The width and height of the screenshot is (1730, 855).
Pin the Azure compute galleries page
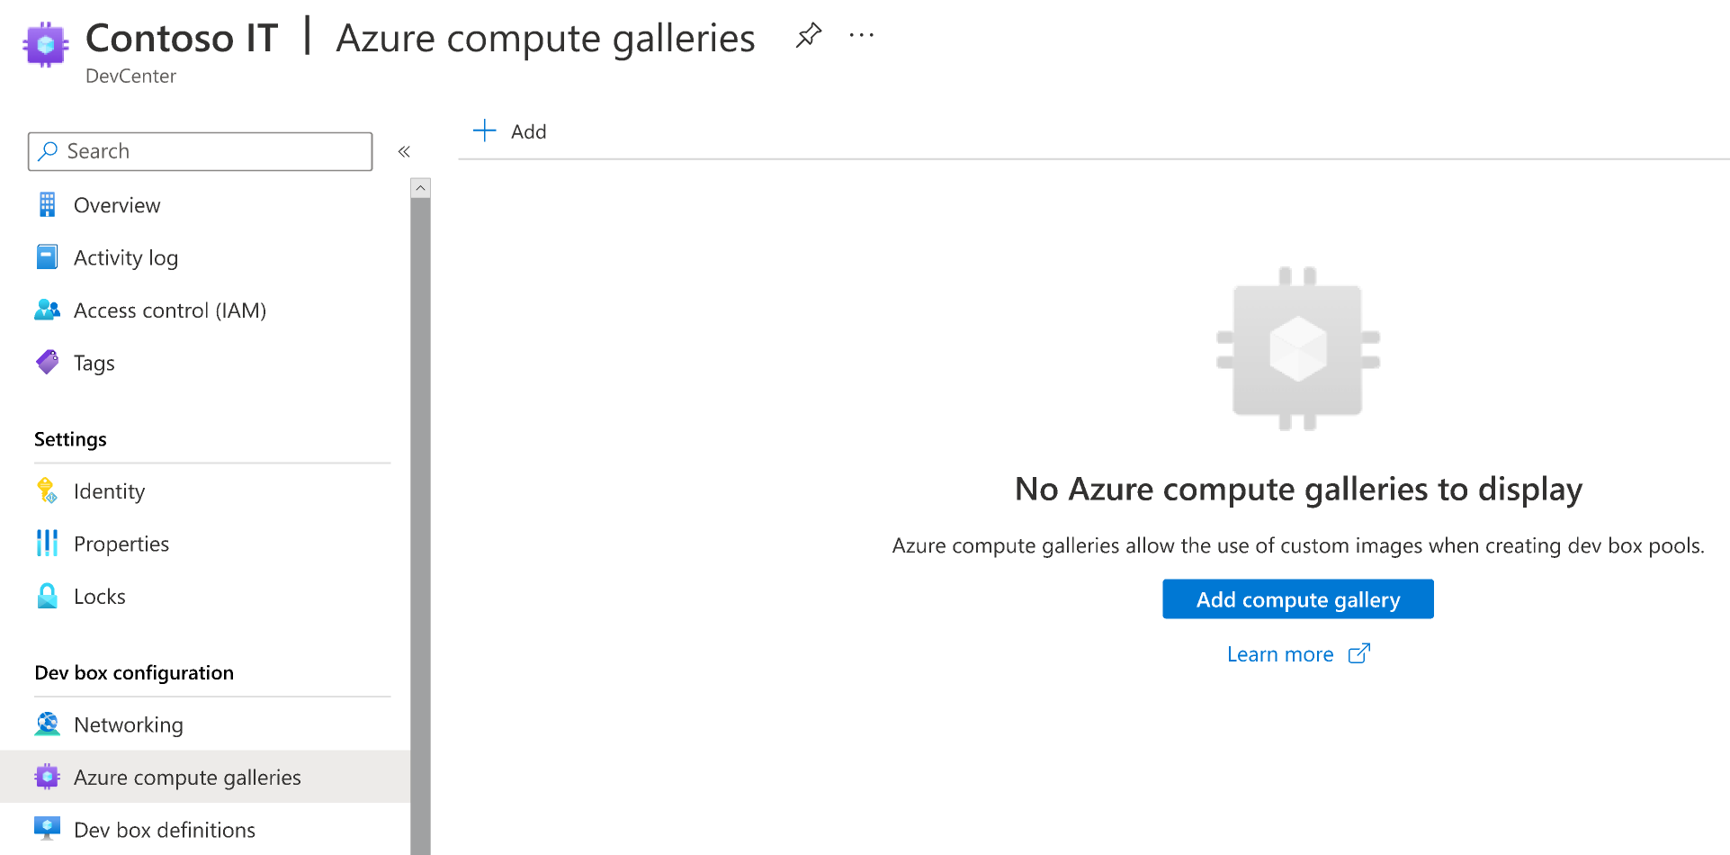coord(808,35)
